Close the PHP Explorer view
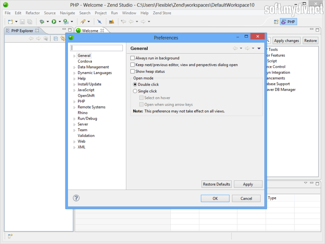The width and height of the screenshot is (325, 244). [x=37, y=30]
